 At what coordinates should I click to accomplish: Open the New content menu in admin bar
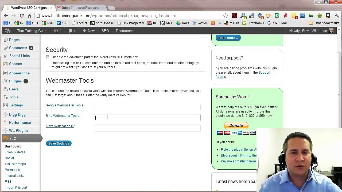[88, 31]
